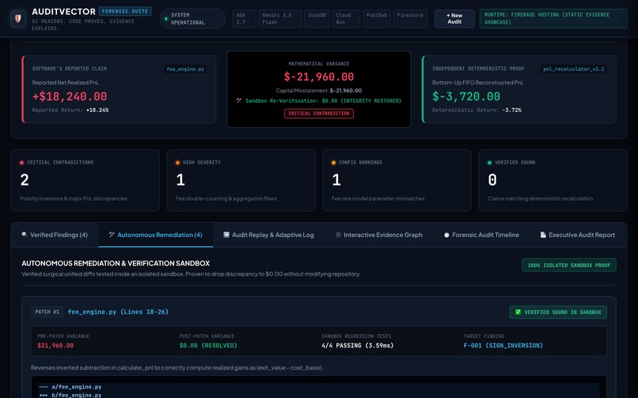Image resolution: width=638 pixels, height=398 pixels.
Task: Click the Critical Contradictions count card
Action: pyautogui.click(x=85, y=180)
